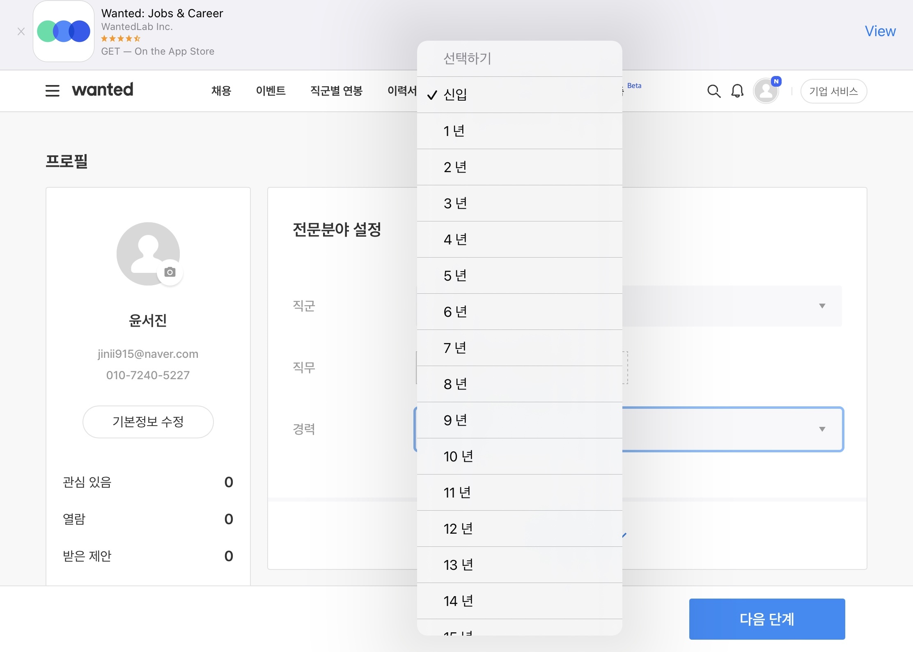Expand the 직군 dropdown arrow
Screen dimensions: 913x652
[822, 306]
